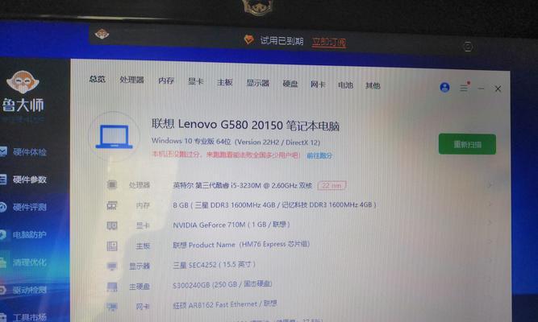Click the 主硬盘 disk row icon
538x322 pixels.
pyautogui.click(x=112, y=287)
